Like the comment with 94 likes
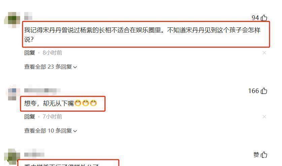This screenshot has height=166, width=282. pos(263,18)
